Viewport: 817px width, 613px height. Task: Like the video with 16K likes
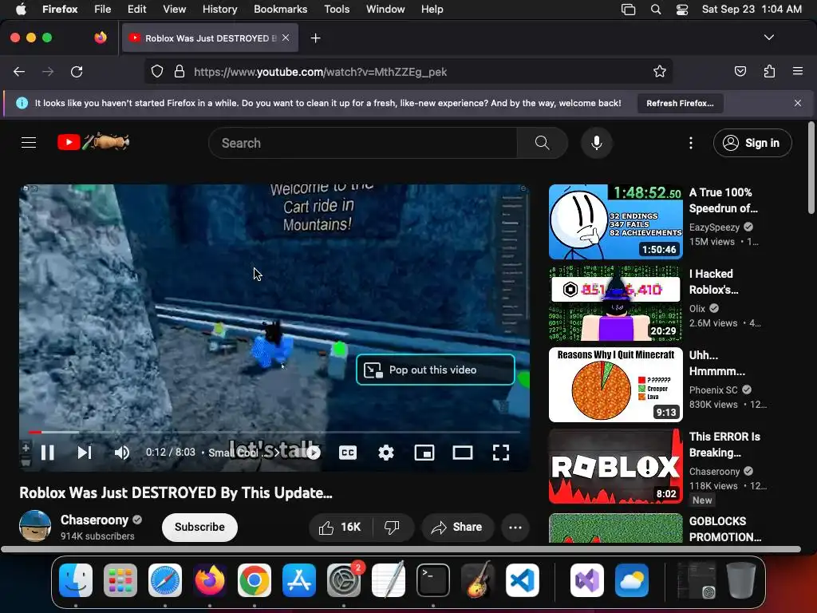341,527
